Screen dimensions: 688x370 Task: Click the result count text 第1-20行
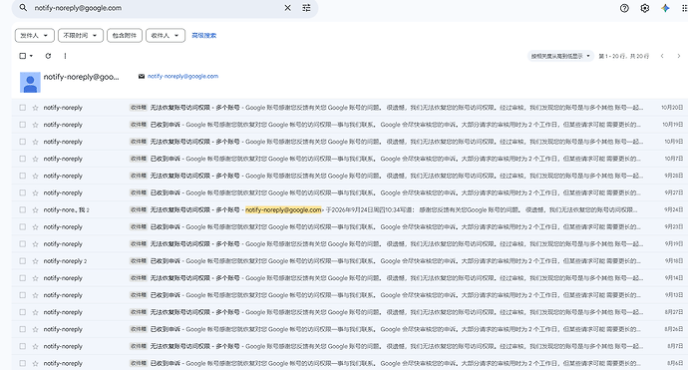[x=624, y=56]
